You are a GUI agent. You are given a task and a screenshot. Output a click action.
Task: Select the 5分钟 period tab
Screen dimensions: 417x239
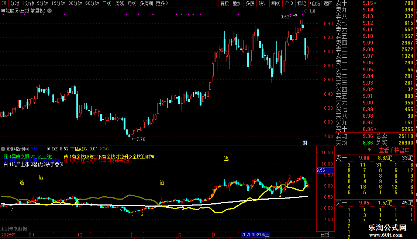pyautogui.click(x=42, y=3)
